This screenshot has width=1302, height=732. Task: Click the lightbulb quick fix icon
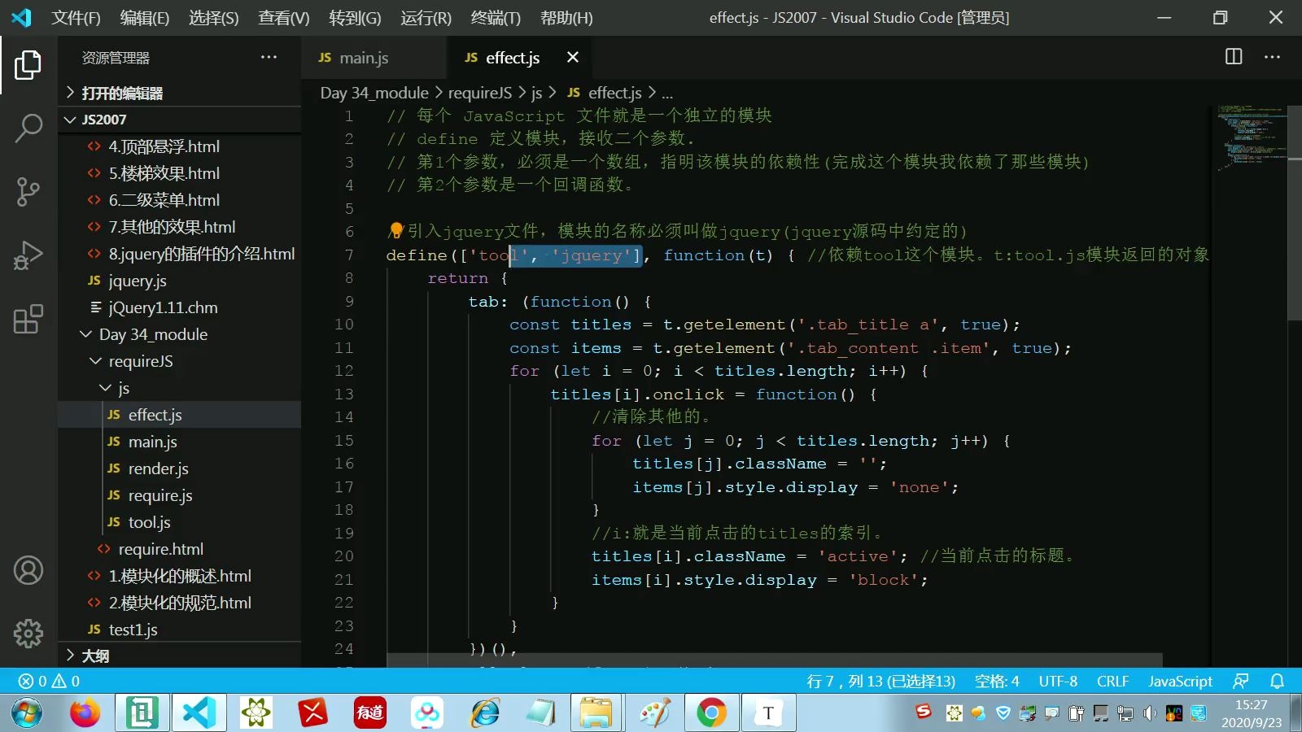pos(395,230)
